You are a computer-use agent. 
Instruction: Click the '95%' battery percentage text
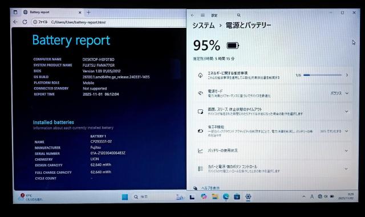click(x=206, y=46)
